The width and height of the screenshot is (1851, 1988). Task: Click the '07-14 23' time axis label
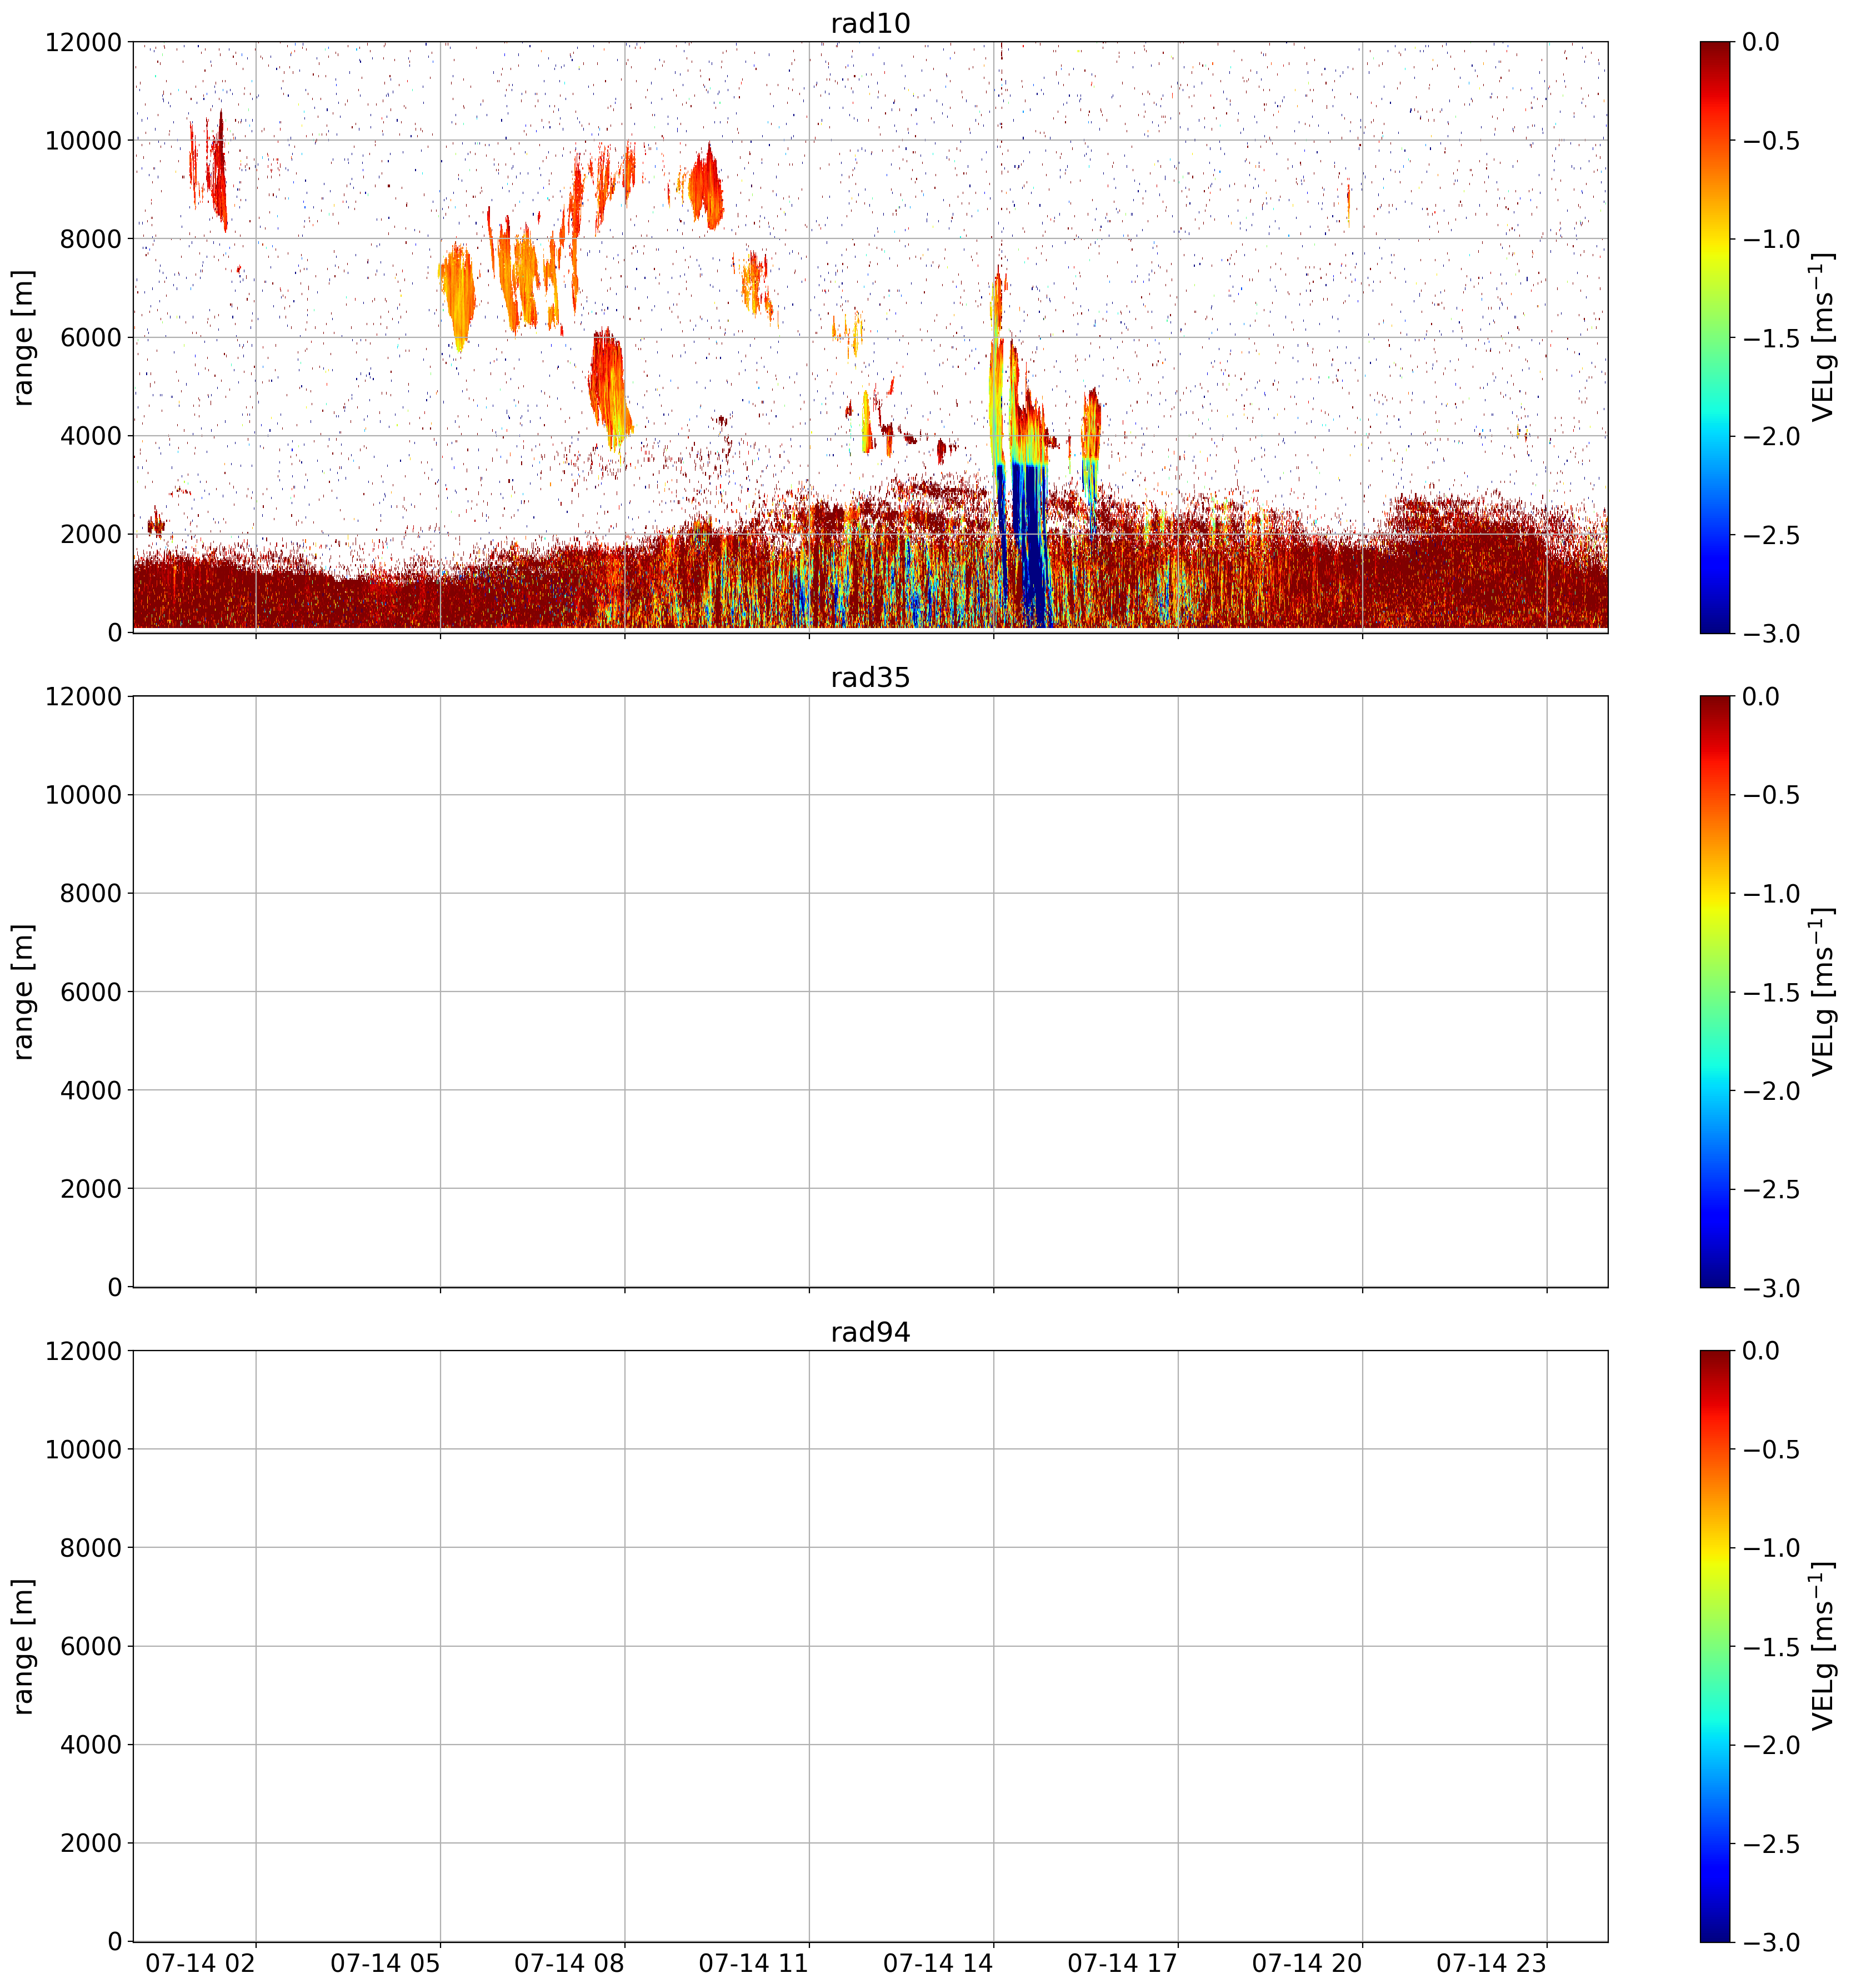pos(1490,1963)
